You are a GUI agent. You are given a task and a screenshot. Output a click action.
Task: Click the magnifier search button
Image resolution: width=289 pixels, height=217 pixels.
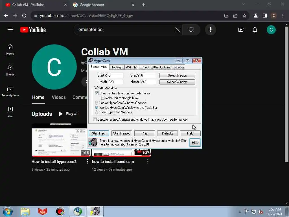(x=191, y=29)
